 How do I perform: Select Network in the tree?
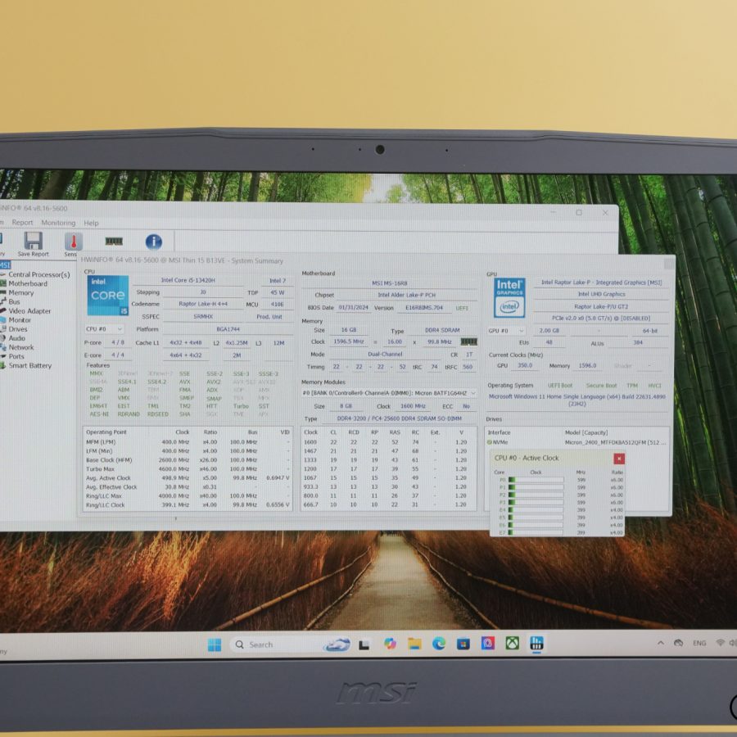[21, 347]
